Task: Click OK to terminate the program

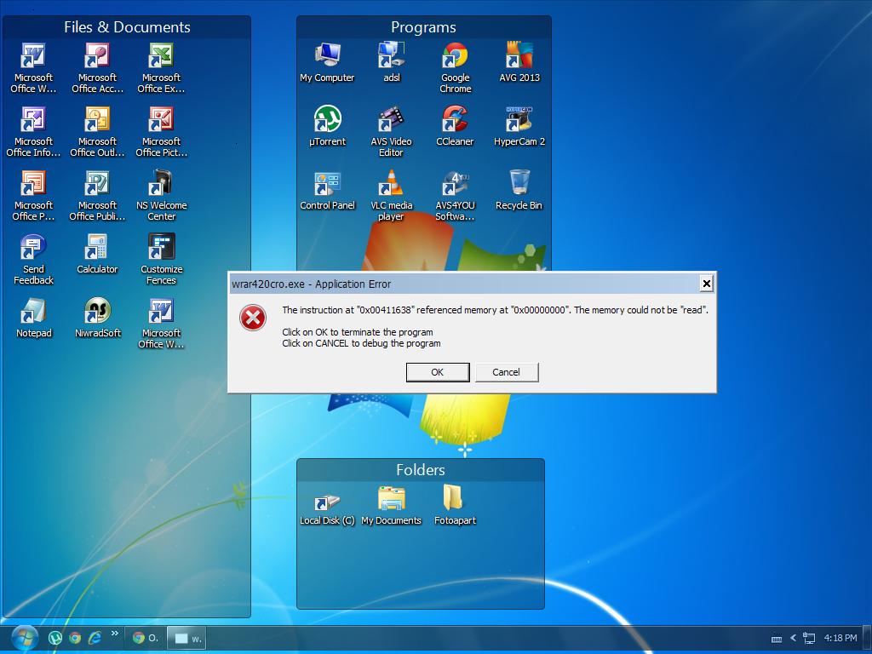Action: point(438,372)
